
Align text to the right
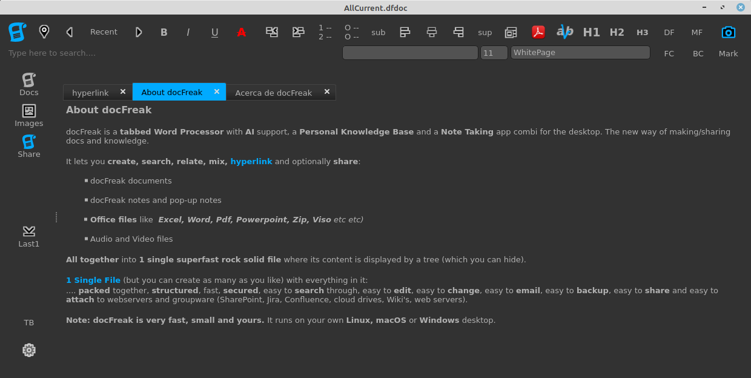[x=458, y=32]
